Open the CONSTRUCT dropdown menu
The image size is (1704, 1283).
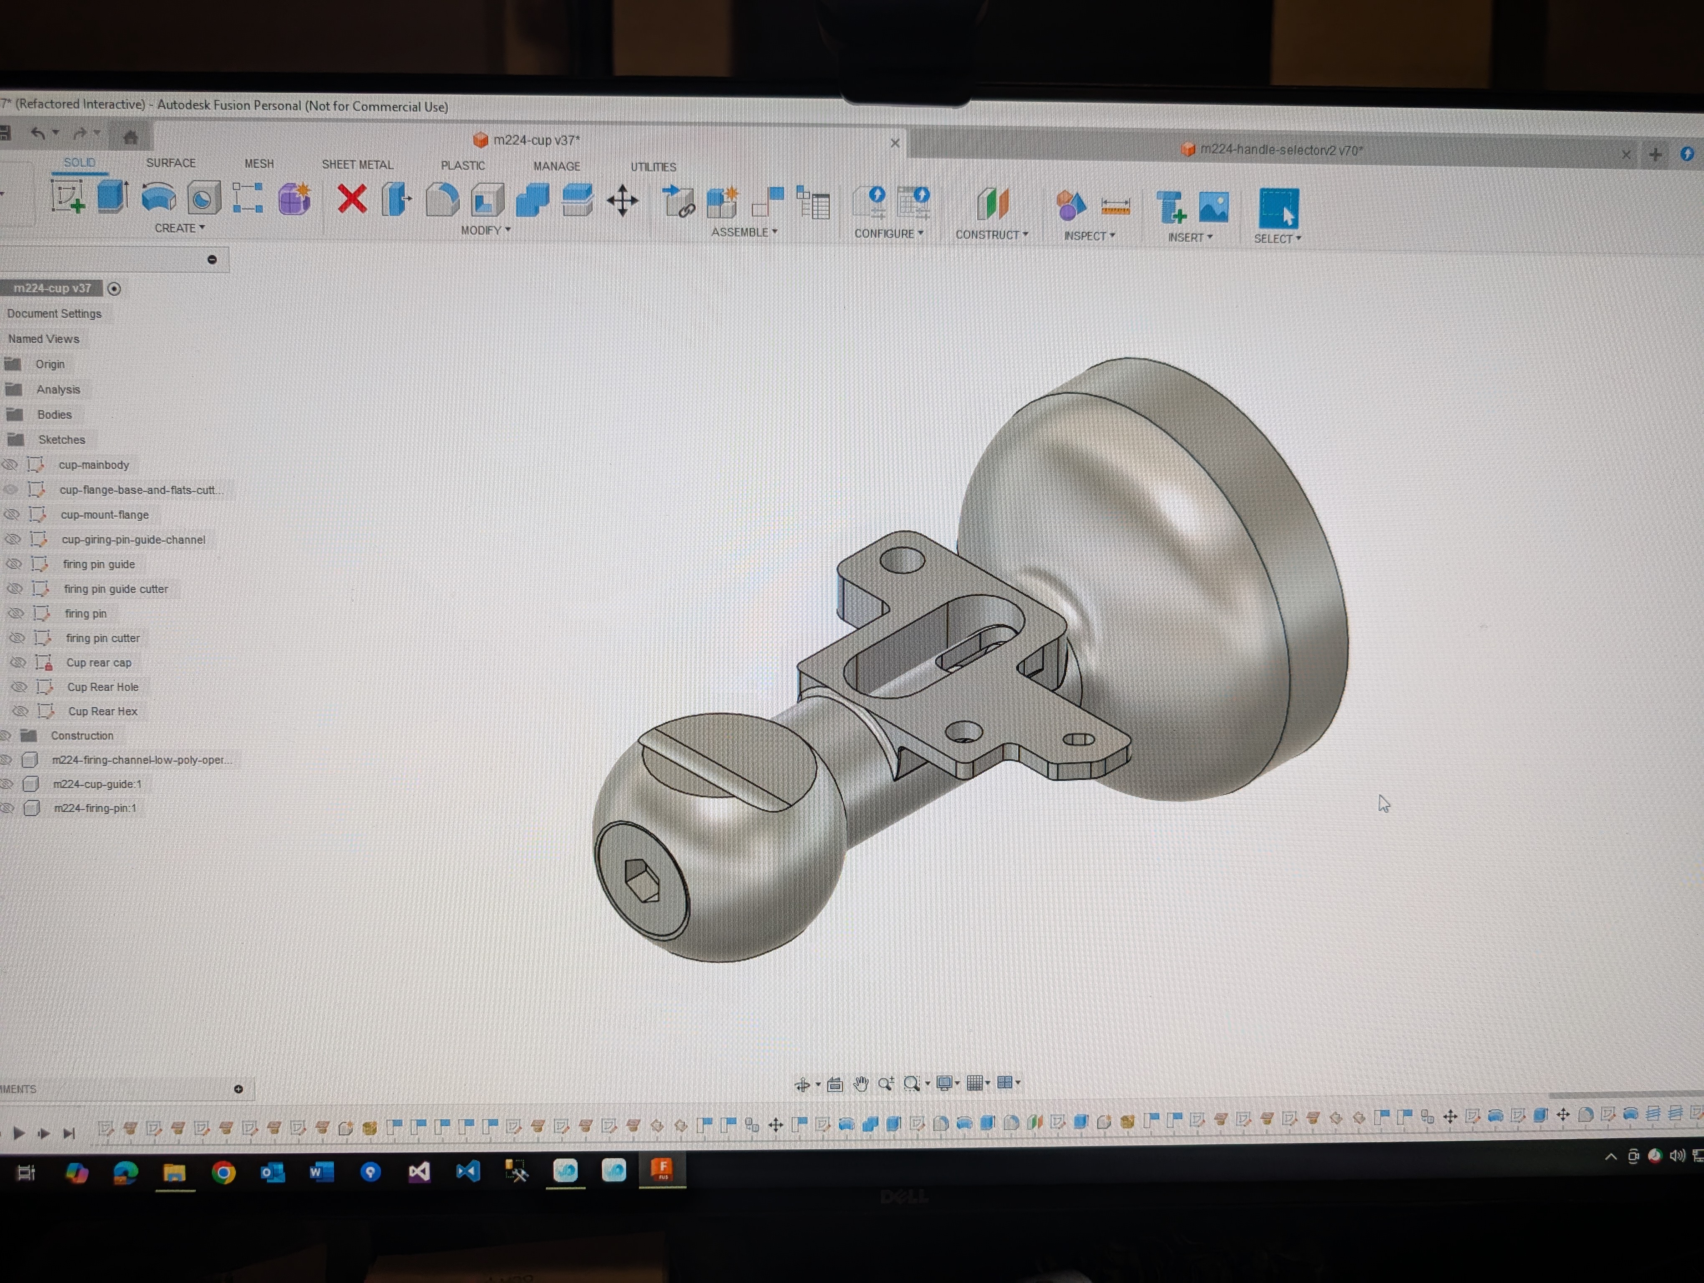click(x=991, y=235)
